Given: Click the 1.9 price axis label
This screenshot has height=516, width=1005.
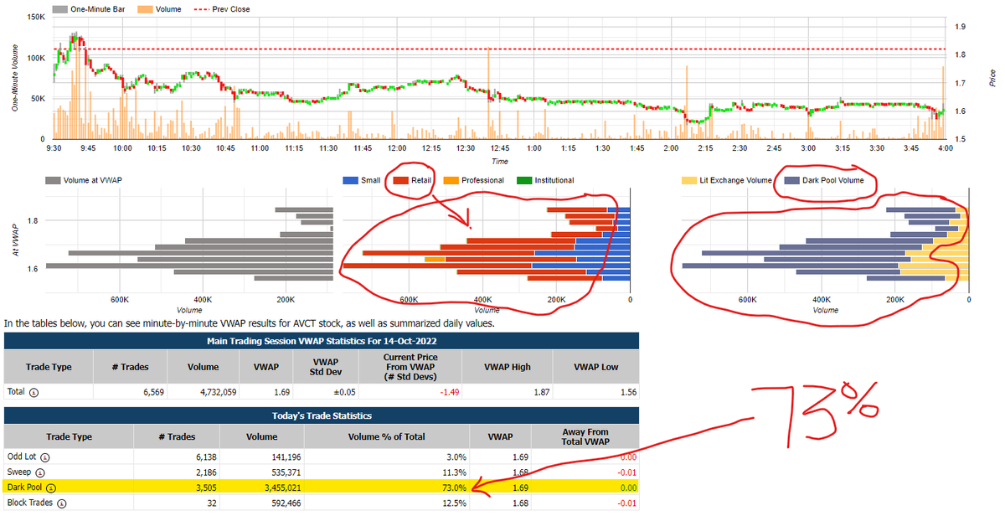Looking at the screenshot, I should 960,27.
